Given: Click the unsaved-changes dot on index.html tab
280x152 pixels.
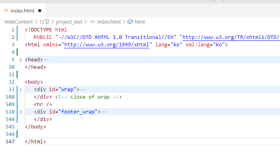Looking at the screenshot, I should click(x=40, y=11).
